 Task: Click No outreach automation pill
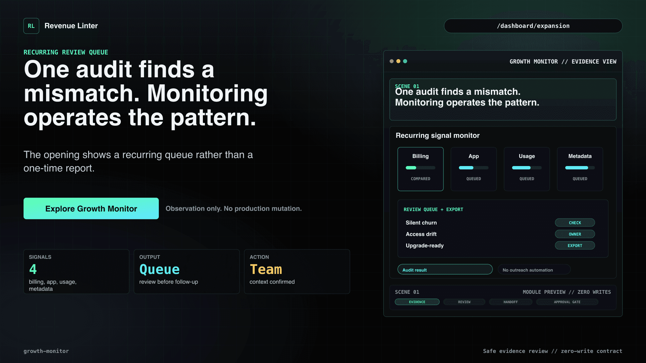(x=534, y=270)
